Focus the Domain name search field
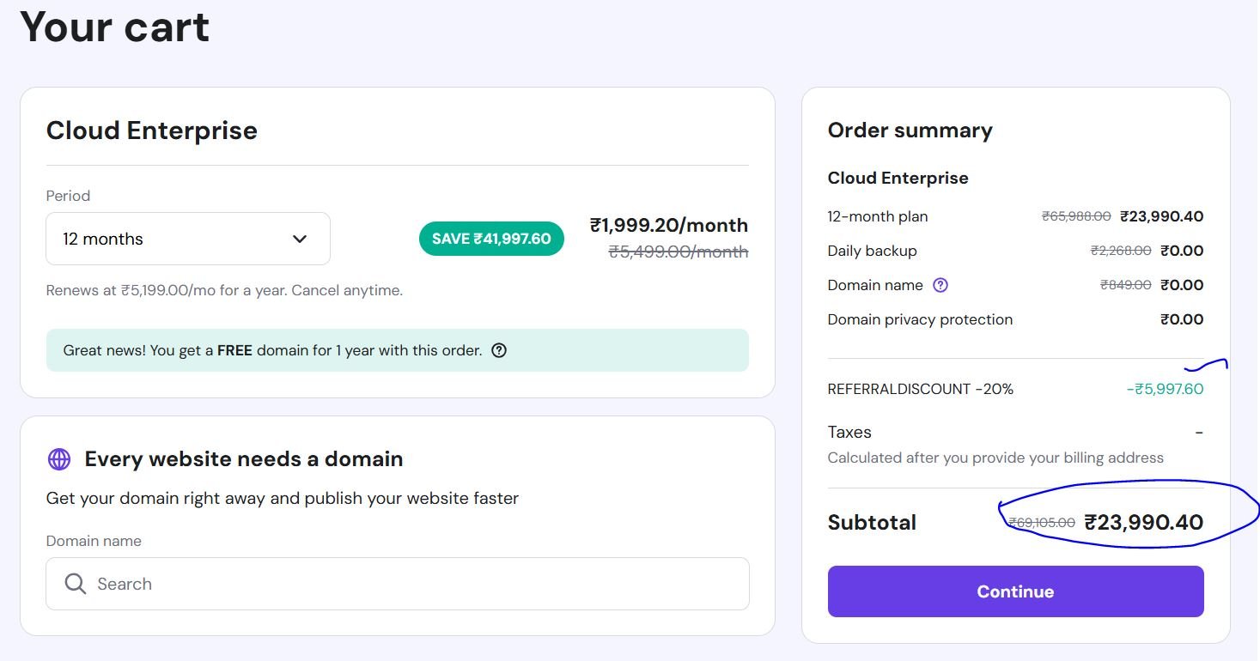Screen dimensions: 1260x661 (x=412, y=584)
